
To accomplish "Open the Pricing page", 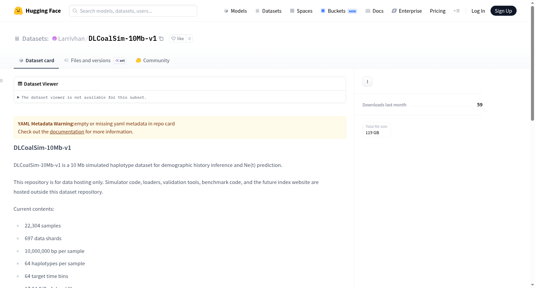I will pyautogui.click(x=438, y=11).
